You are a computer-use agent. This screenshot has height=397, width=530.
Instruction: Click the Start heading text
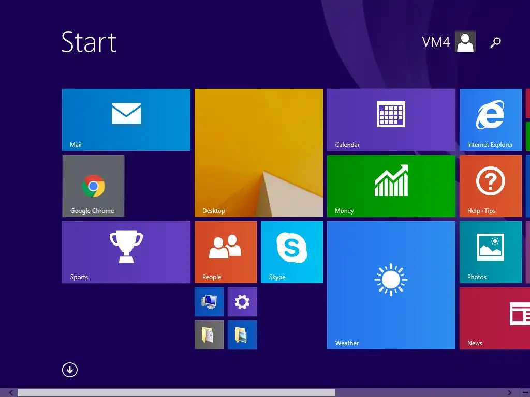coord(89,42)
